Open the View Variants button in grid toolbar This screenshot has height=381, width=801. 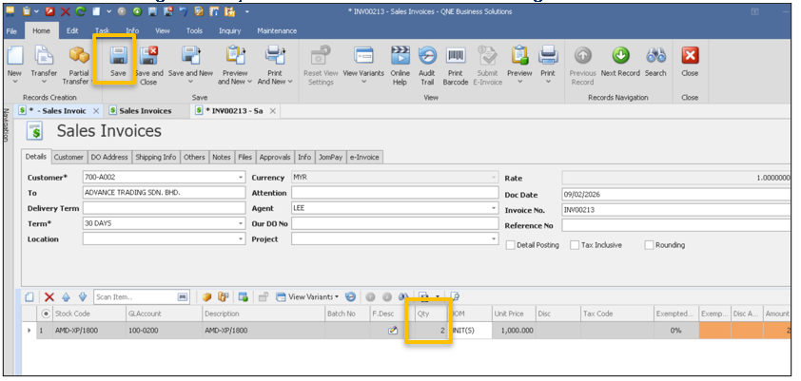(306, 297)
